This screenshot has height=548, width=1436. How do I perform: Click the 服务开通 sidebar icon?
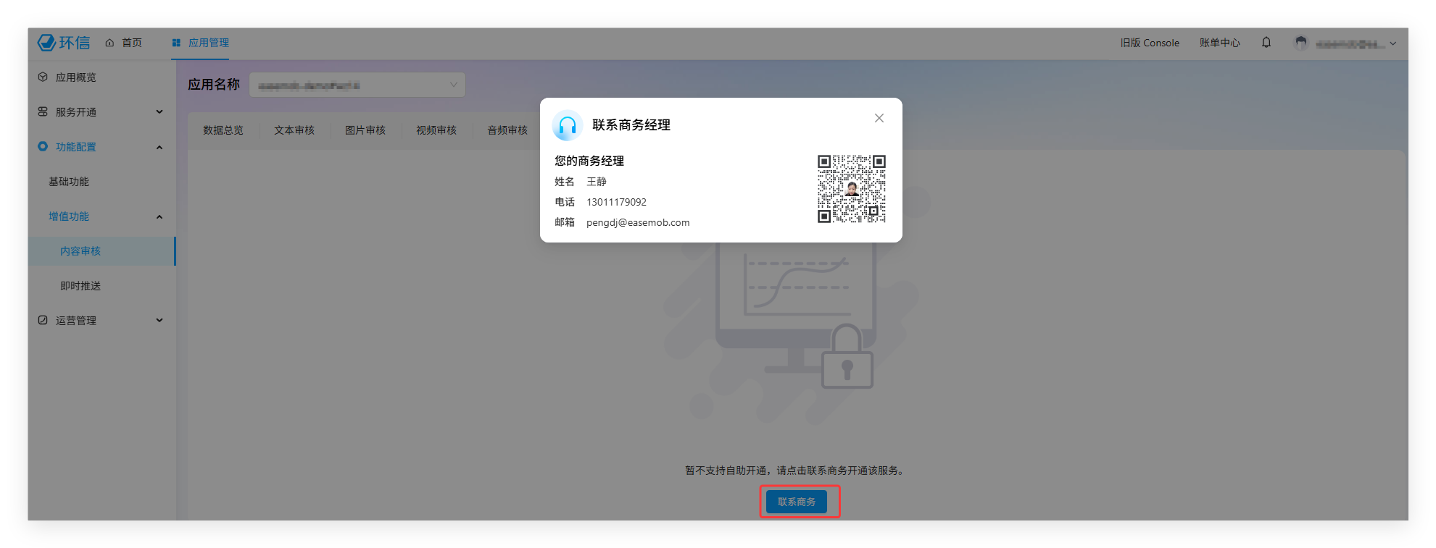pyautogui.click(x=43, y=112)
